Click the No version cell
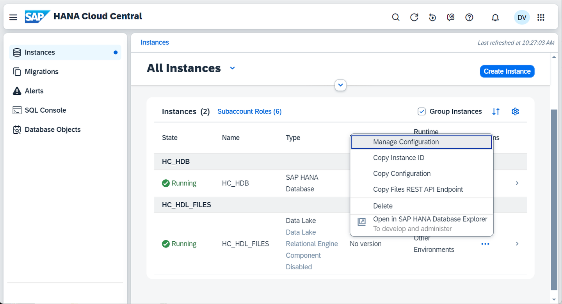Image resolution: width=562 pixels, height=304 pixels. coord(366,244)
